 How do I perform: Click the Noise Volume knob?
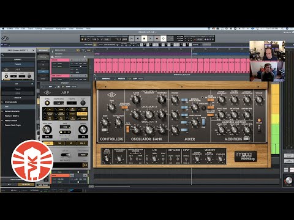(195, 122)
